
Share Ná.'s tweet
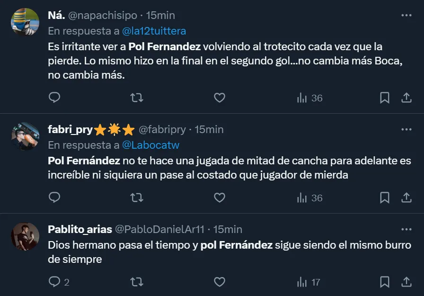[406, 98]
